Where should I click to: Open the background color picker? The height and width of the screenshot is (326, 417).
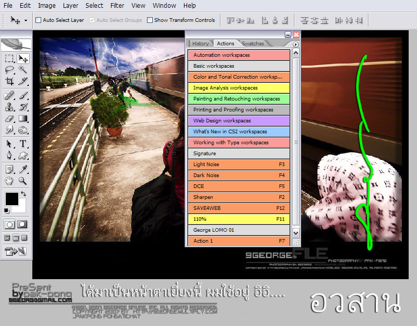click(x=22, y=208)
